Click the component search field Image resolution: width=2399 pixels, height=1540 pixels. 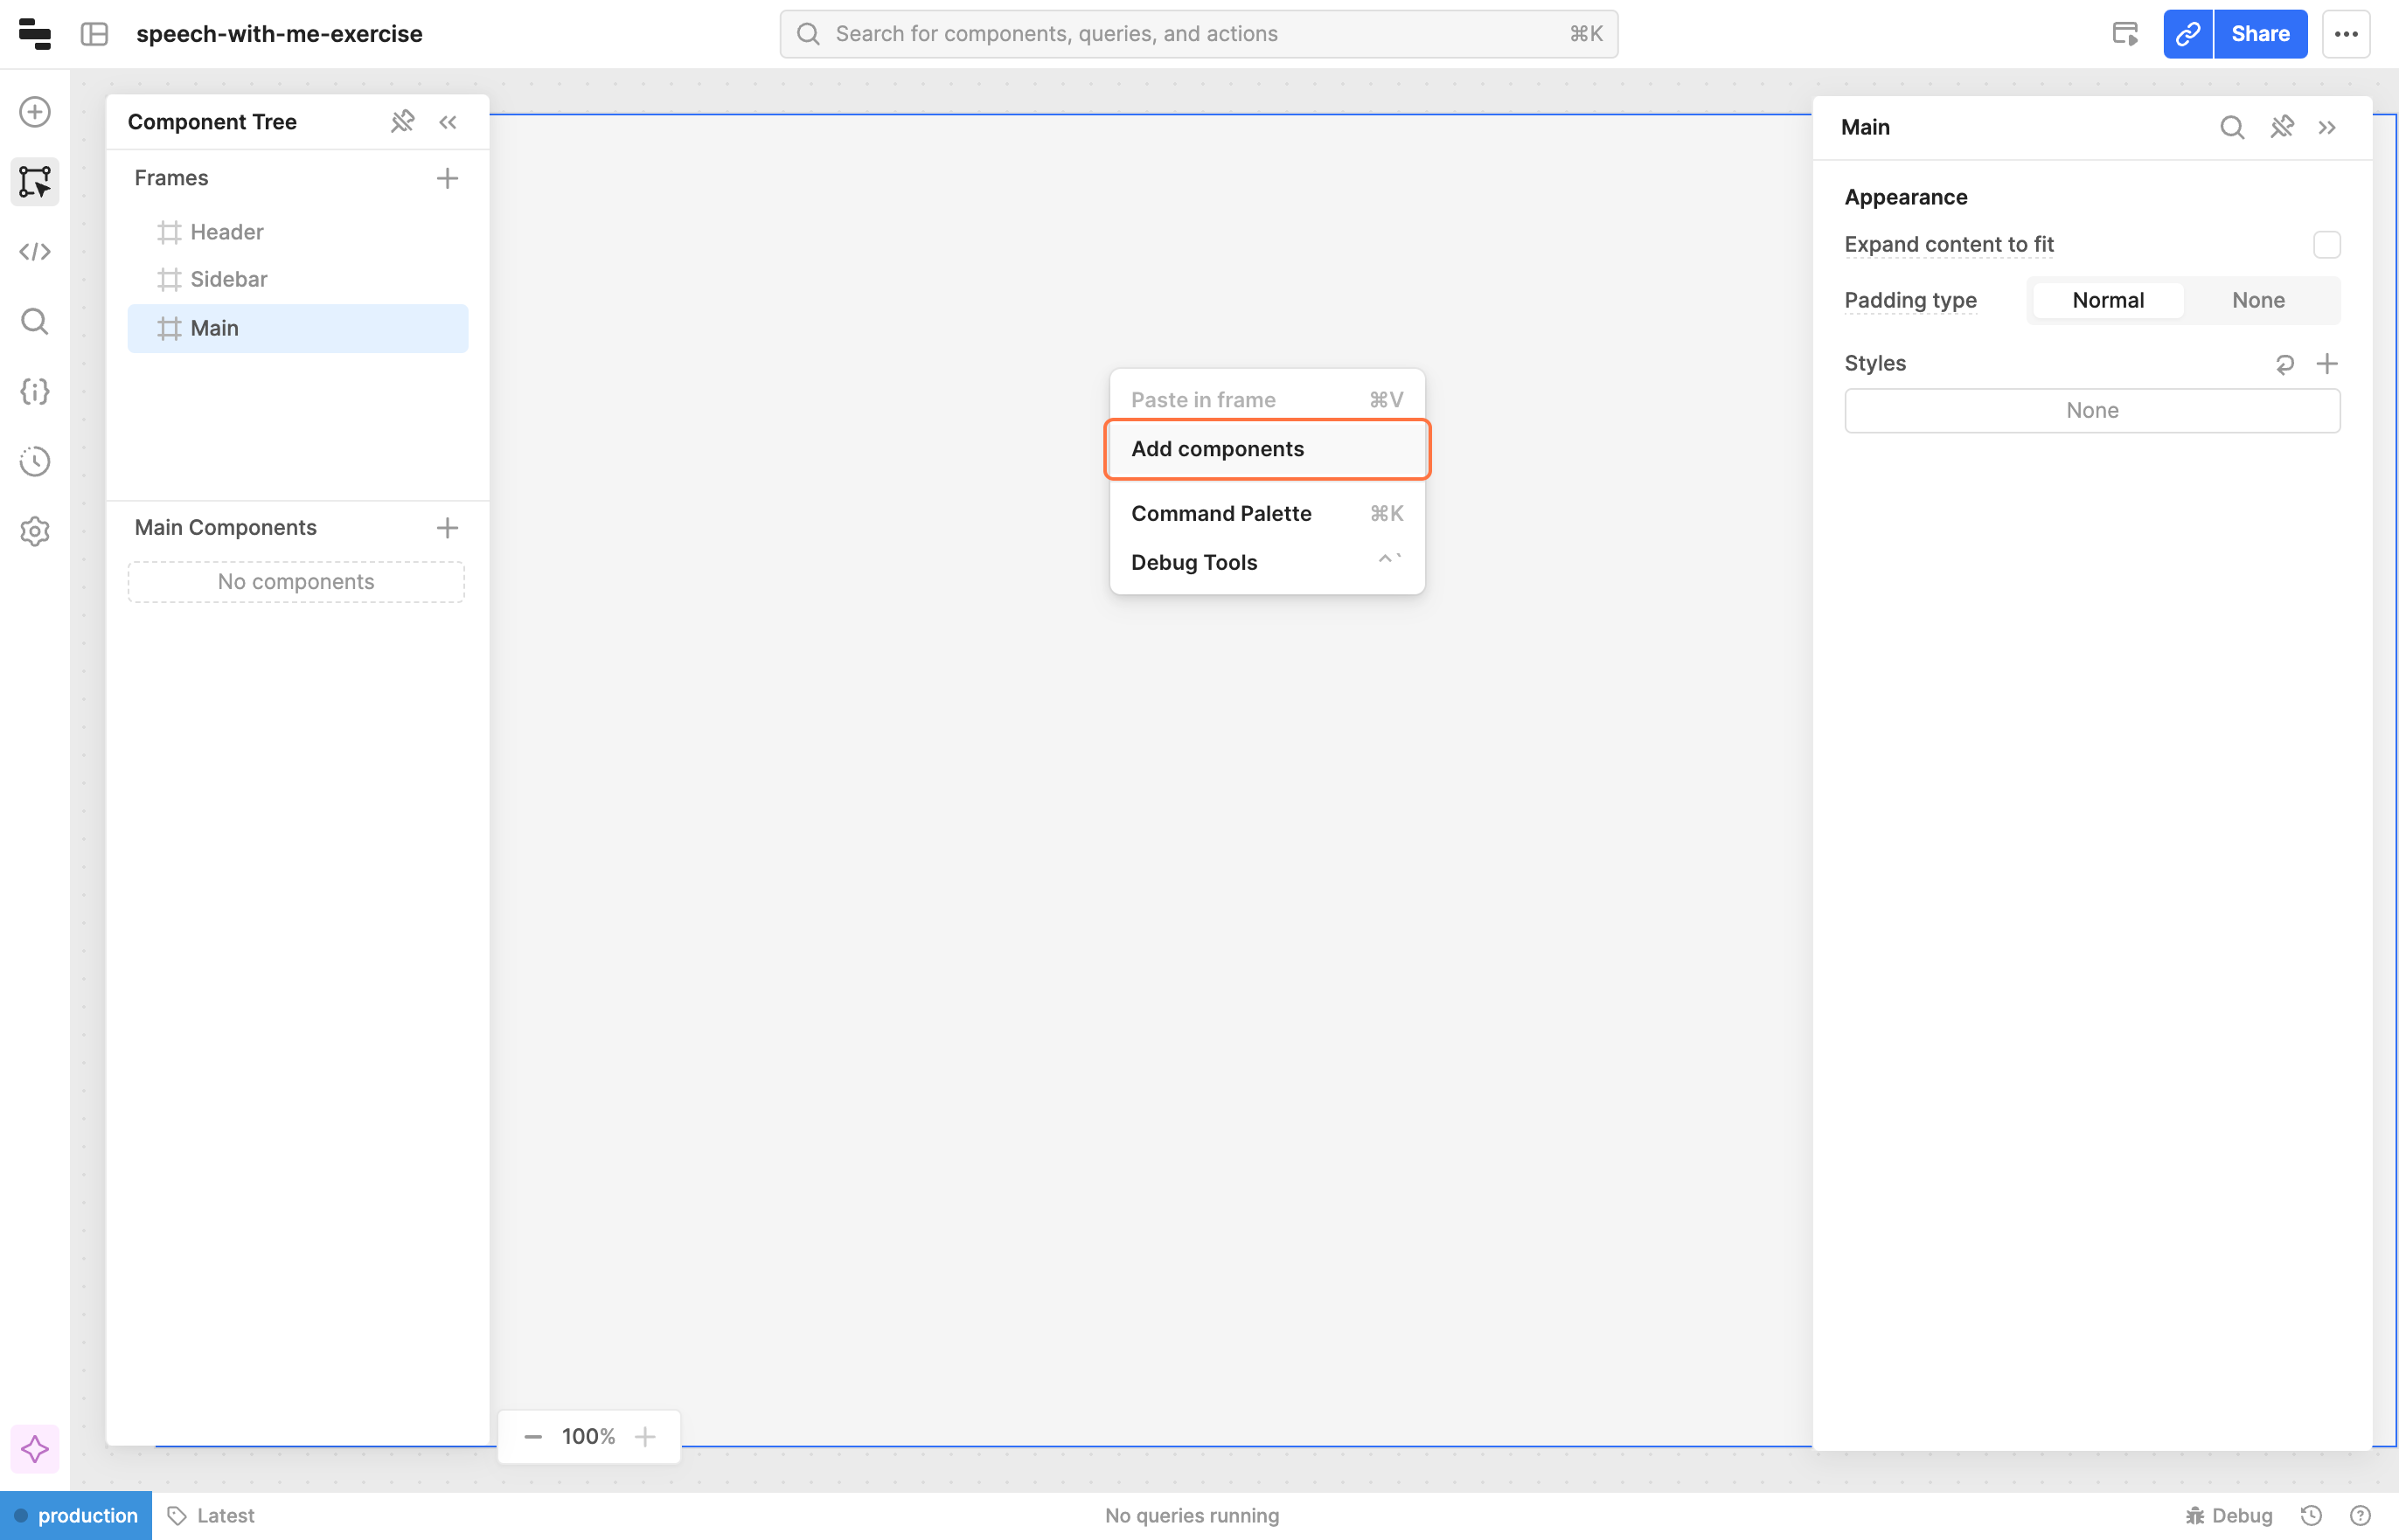pos(1198,34)
